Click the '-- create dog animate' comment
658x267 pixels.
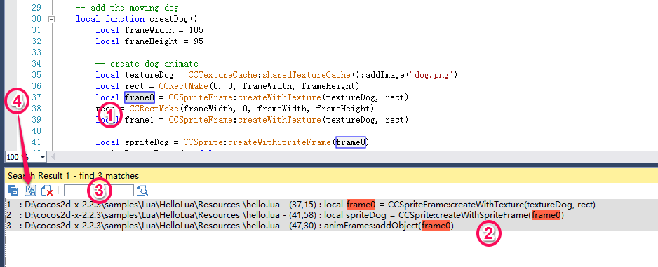click(147, 64)
